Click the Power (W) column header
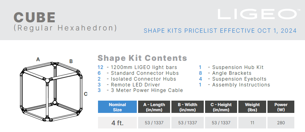Viewport: 305px width, 132px height. pyautogui.click(x=281, y=107)
